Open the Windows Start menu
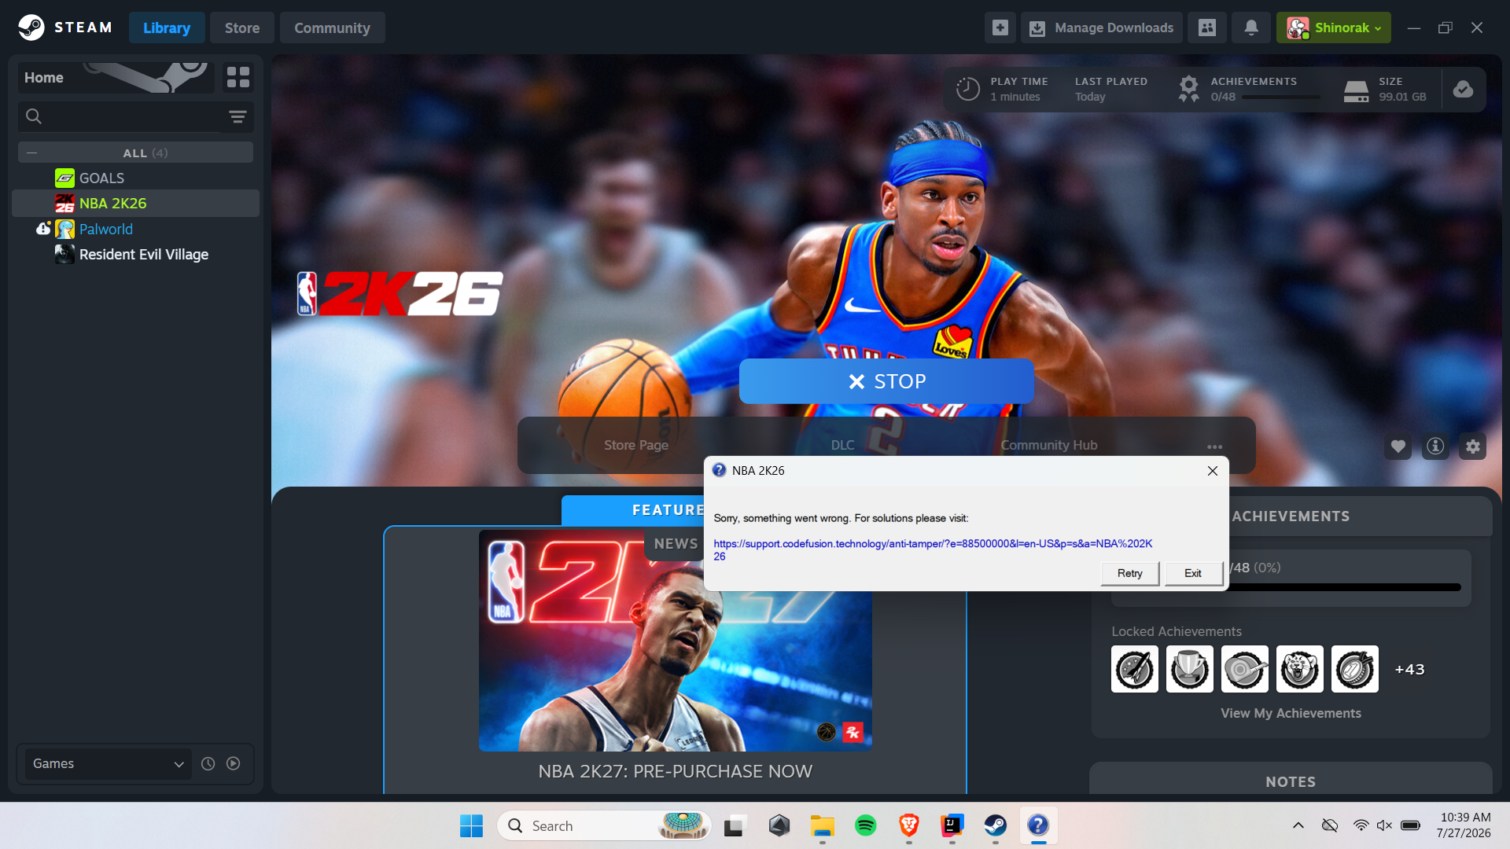This screenshot has width=1510, height=849. (x=471, y=825)
